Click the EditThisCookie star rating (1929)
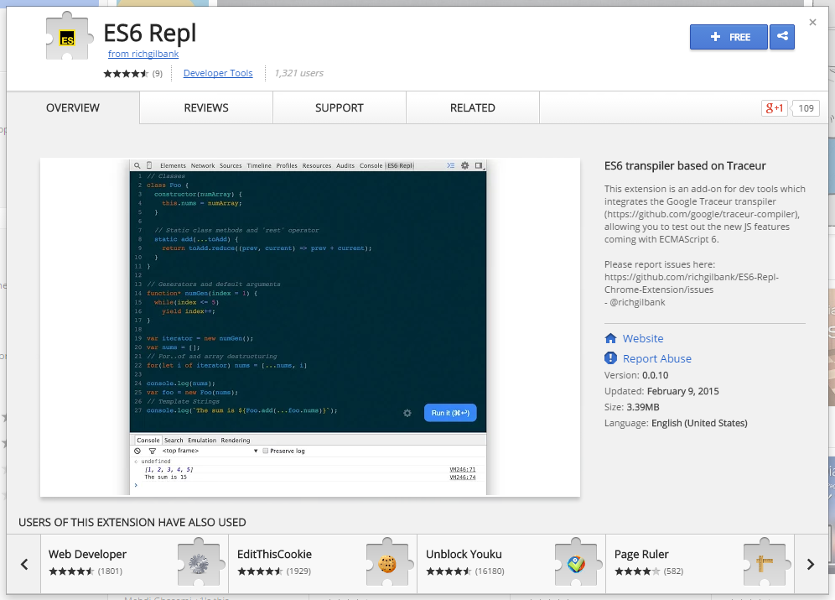835x600 pixels. click(x=274, y=571)
